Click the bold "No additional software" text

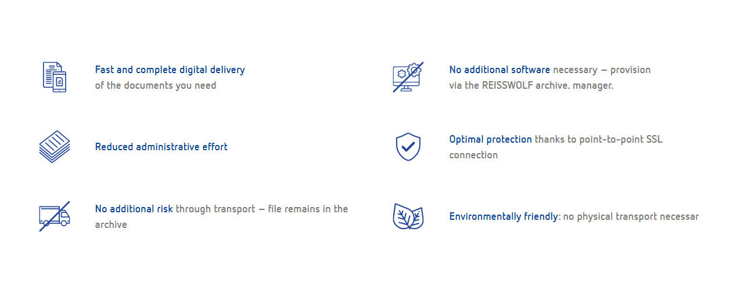click(x=499, y=70)
